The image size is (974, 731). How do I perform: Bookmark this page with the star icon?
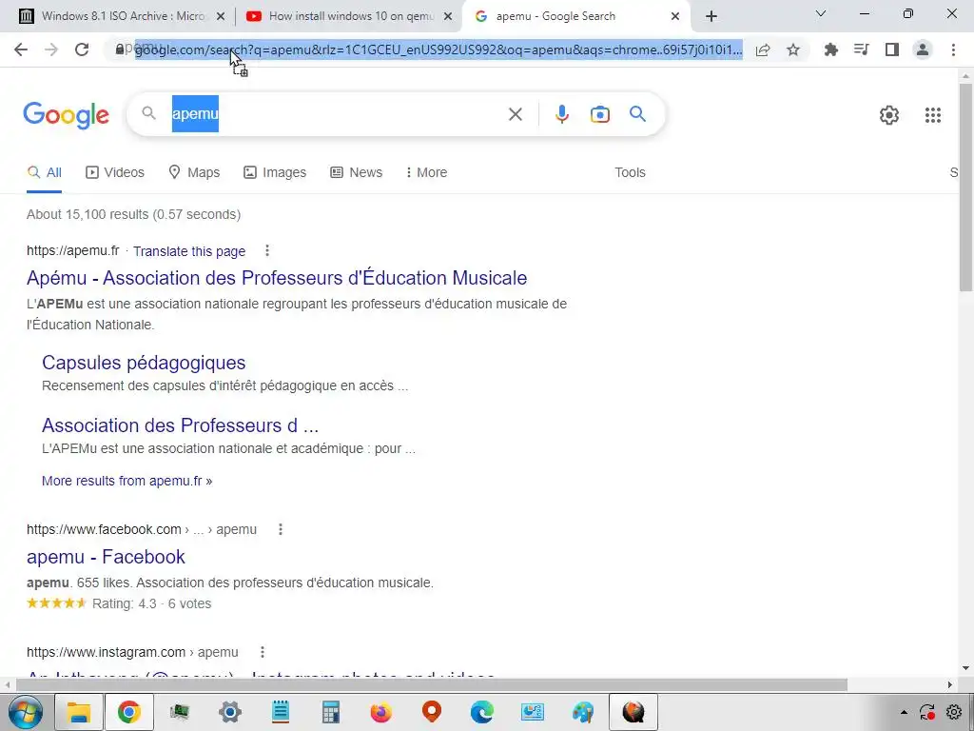[793, 49]
